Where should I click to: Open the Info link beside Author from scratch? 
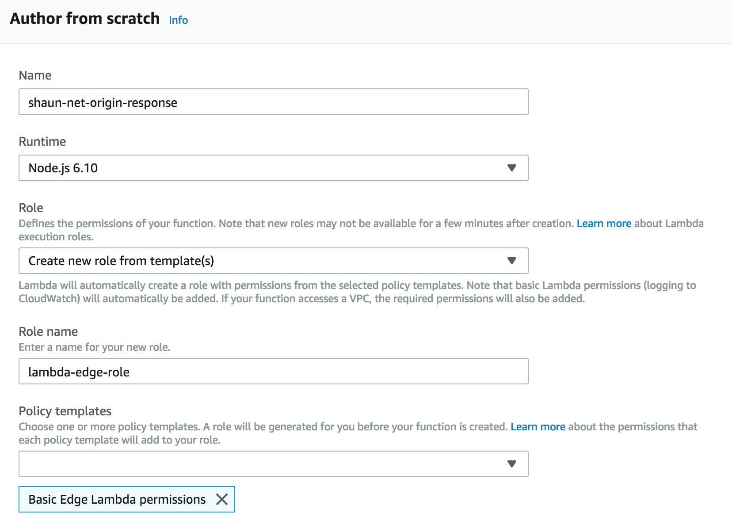pos(178,20)
